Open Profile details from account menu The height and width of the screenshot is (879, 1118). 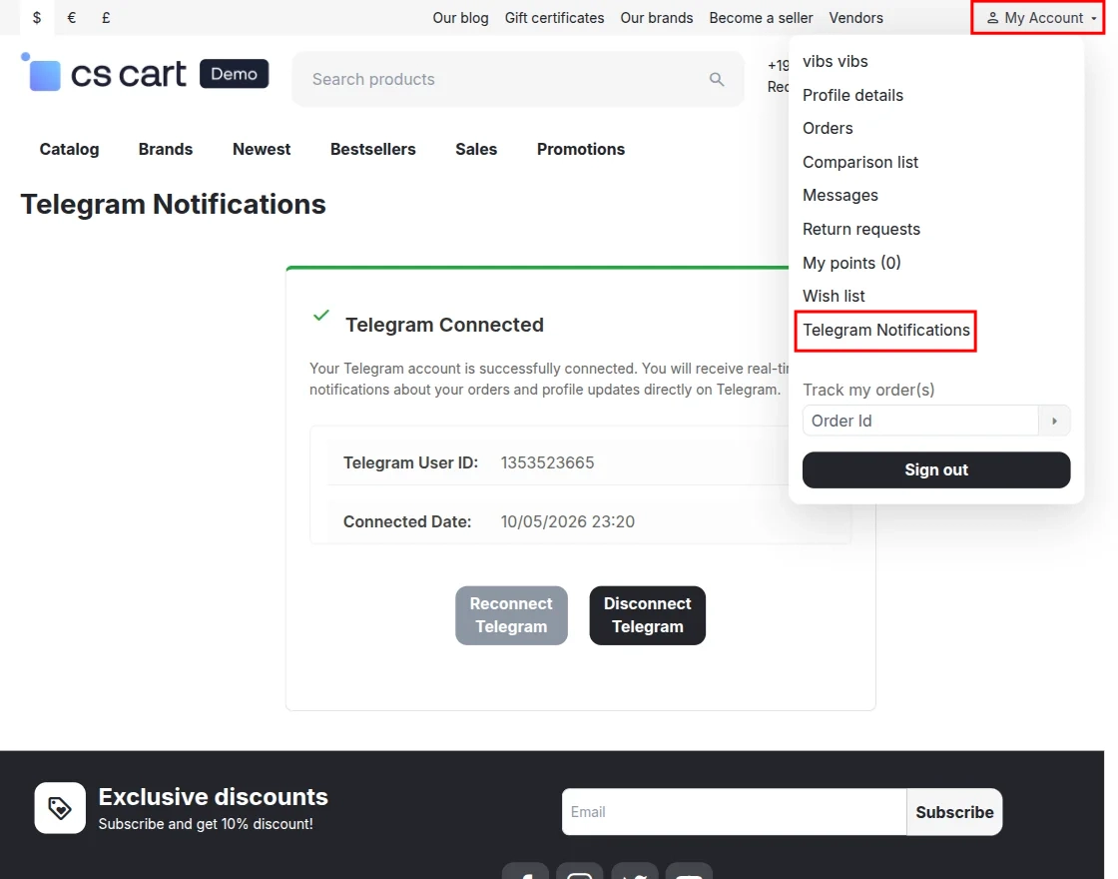(x=852, y=95)
